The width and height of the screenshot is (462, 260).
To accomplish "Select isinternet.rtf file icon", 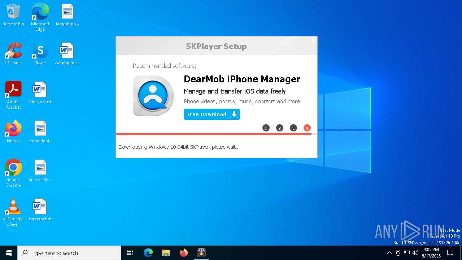I will pyautogui.click(x=40, y=210).
